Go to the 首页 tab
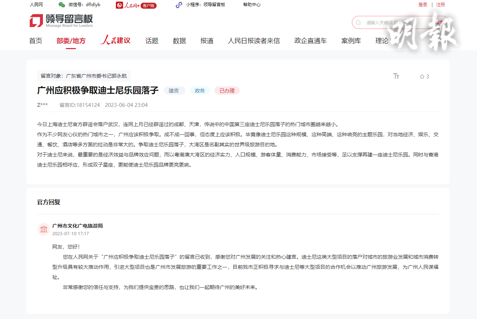 click(35, 41)
